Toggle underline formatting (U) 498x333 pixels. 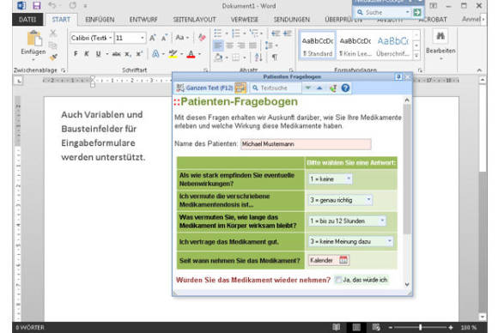99,54
